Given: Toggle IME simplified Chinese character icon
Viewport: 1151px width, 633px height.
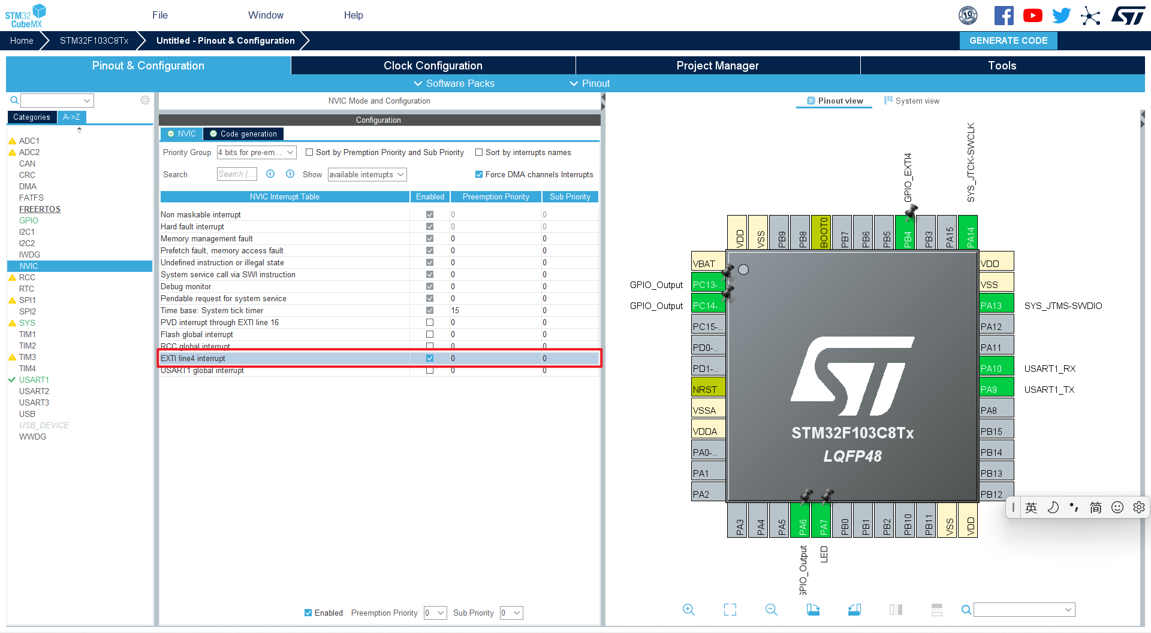Looking at the screenshot, I should [1096, 507].
